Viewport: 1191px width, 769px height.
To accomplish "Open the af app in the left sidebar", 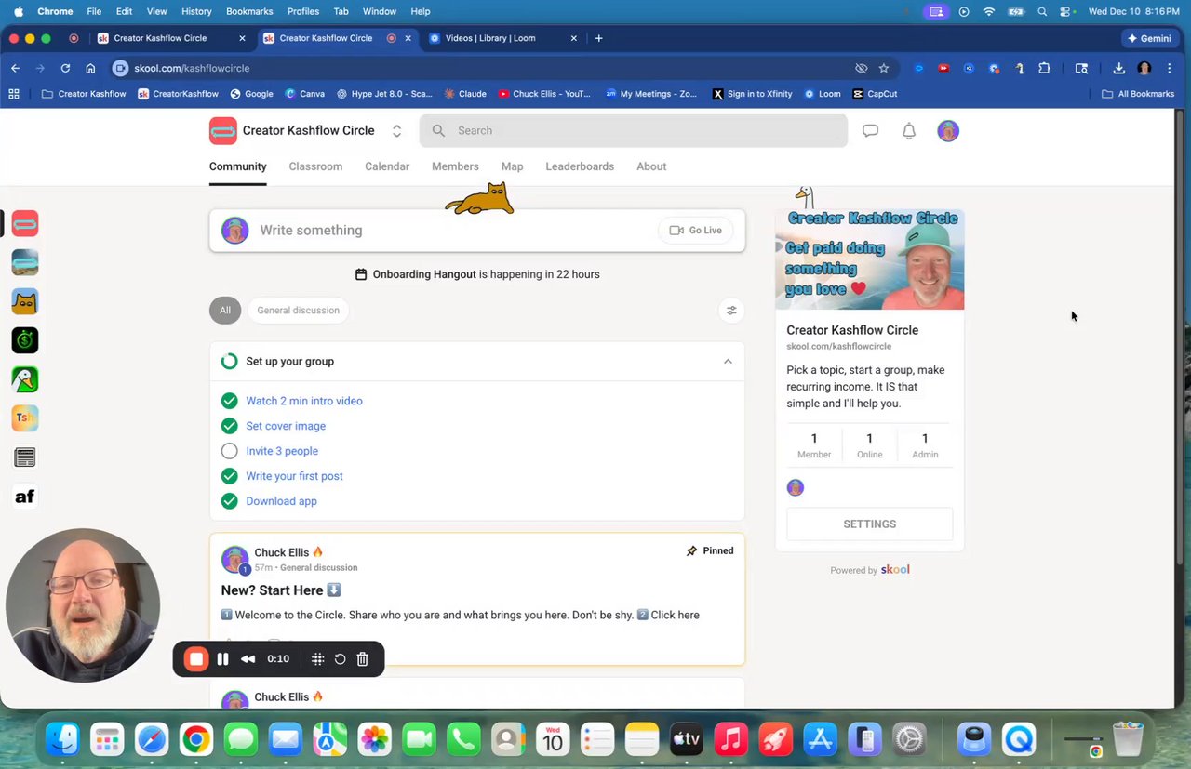I will pos(25,497).
